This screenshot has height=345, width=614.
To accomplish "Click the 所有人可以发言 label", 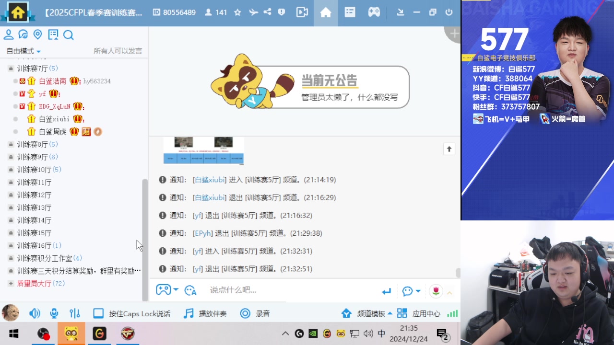I will [x=118, y=51].
